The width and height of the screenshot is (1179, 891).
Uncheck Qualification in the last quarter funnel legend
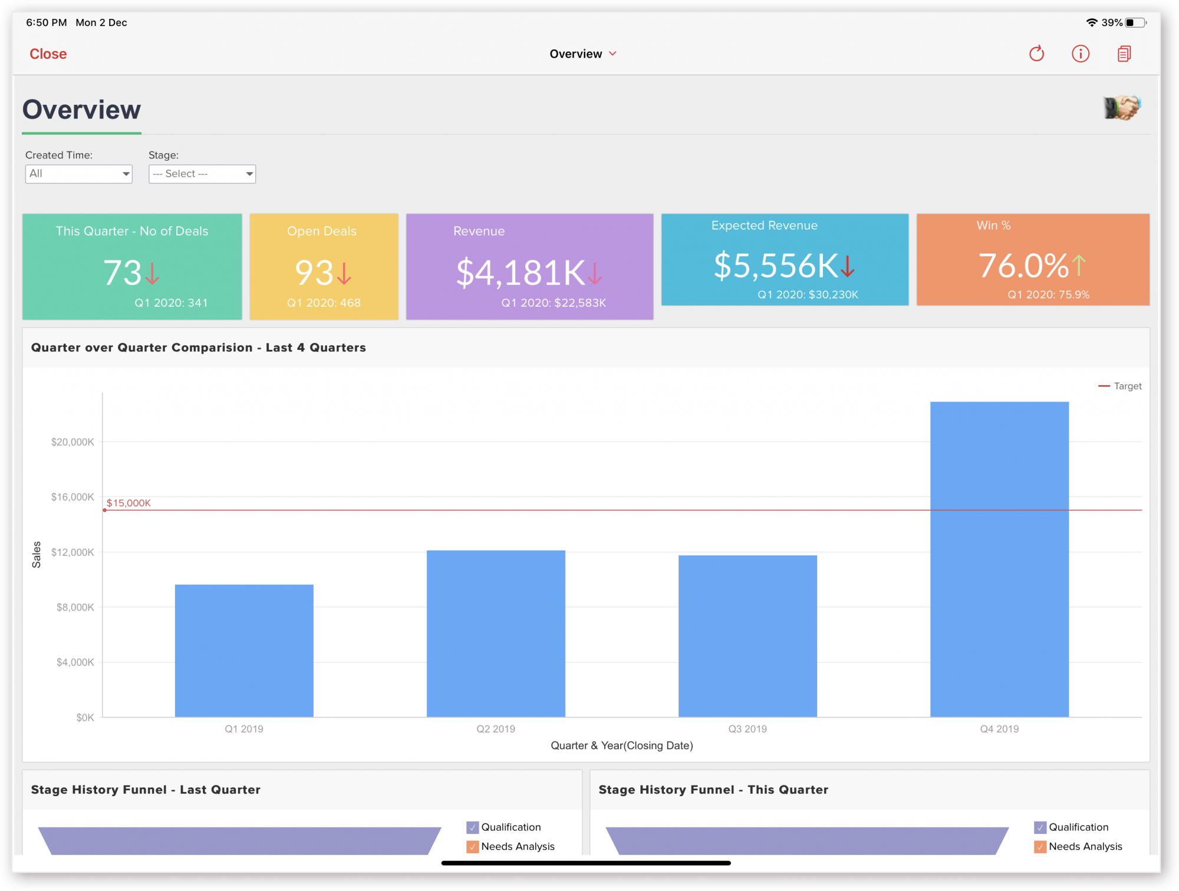tap(472, 827)
